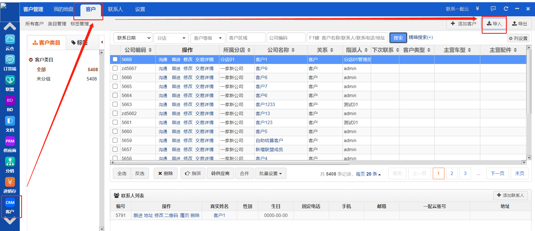Collapse the 客户类目 tree node
The height and width of the screenshot is (231, 535).
point(31,60)
